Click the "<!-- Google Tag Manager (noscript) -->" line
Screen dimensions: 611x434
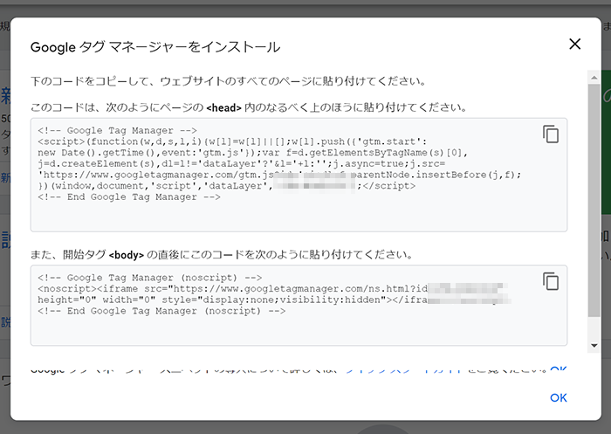(x=149, y=278)
